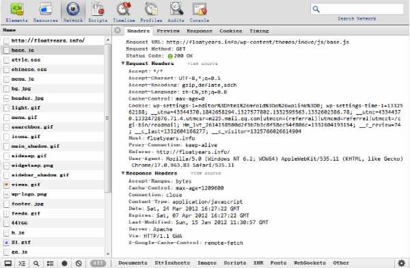Clear the network log

[x=79, y=263]
